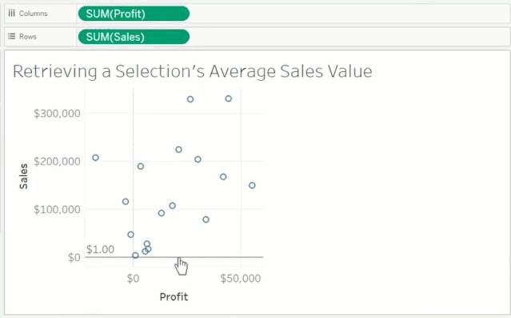Select the top-right mark above $300,000
Viewport: 511px width, 318px height.
click(229, 99)
